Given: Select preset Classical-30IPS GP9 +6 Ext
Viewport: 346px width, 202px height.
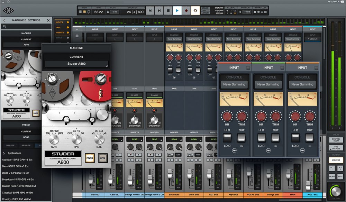Looking at the screenshot, I should click(x=17, y=193).
